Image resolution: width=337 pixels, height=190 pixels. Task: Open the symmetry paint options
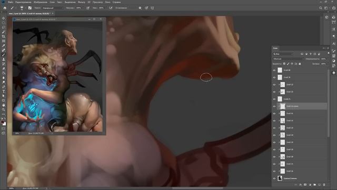pos(152,8)
